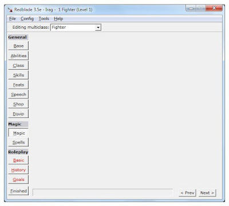Select the Fighter multiclass combo box
The width and height of the screenshot is (229, 206).
coord(76,27)
